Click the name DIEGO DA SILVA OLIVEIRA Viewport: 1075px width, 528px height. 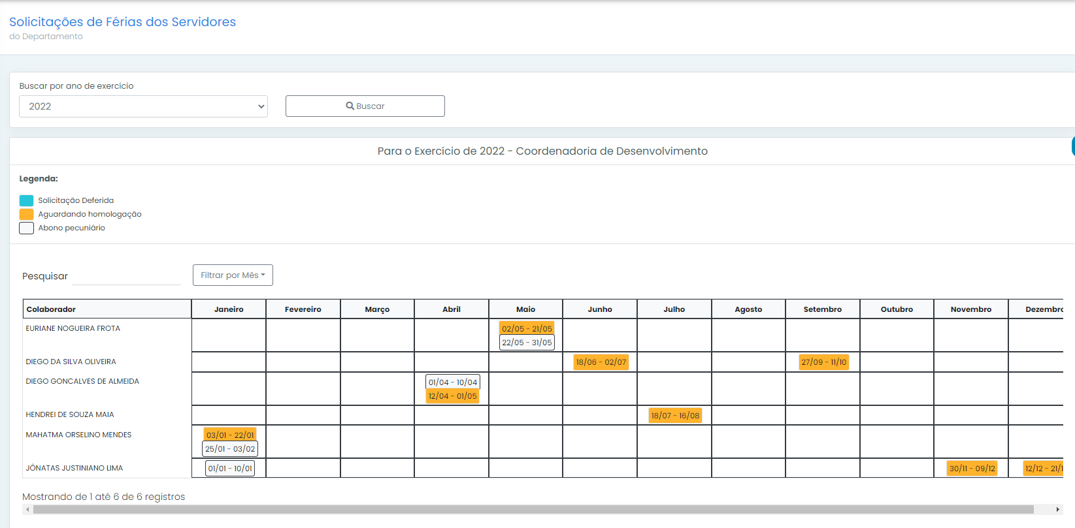tap(71, 362)
